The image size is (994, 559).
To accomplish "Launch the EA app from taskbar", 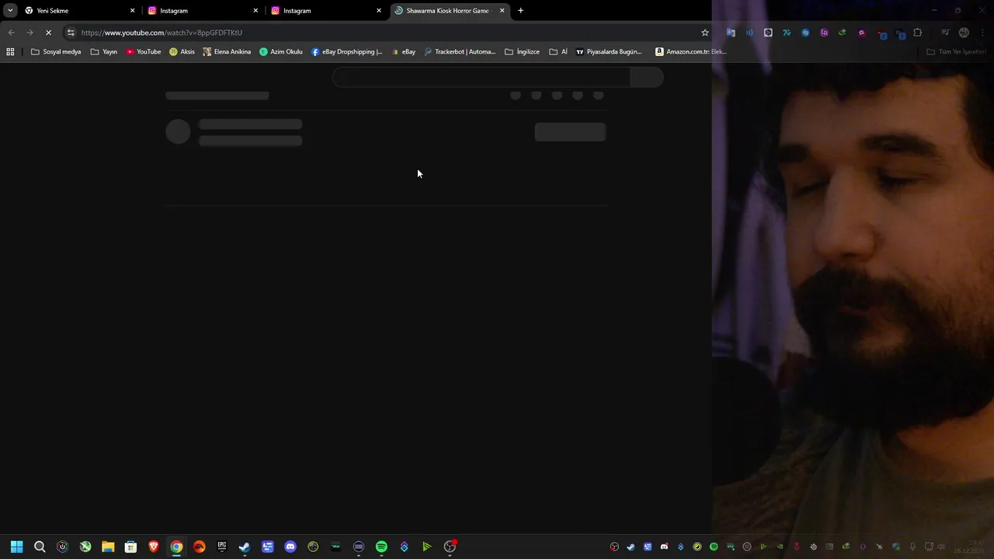I will click(200, 547).
